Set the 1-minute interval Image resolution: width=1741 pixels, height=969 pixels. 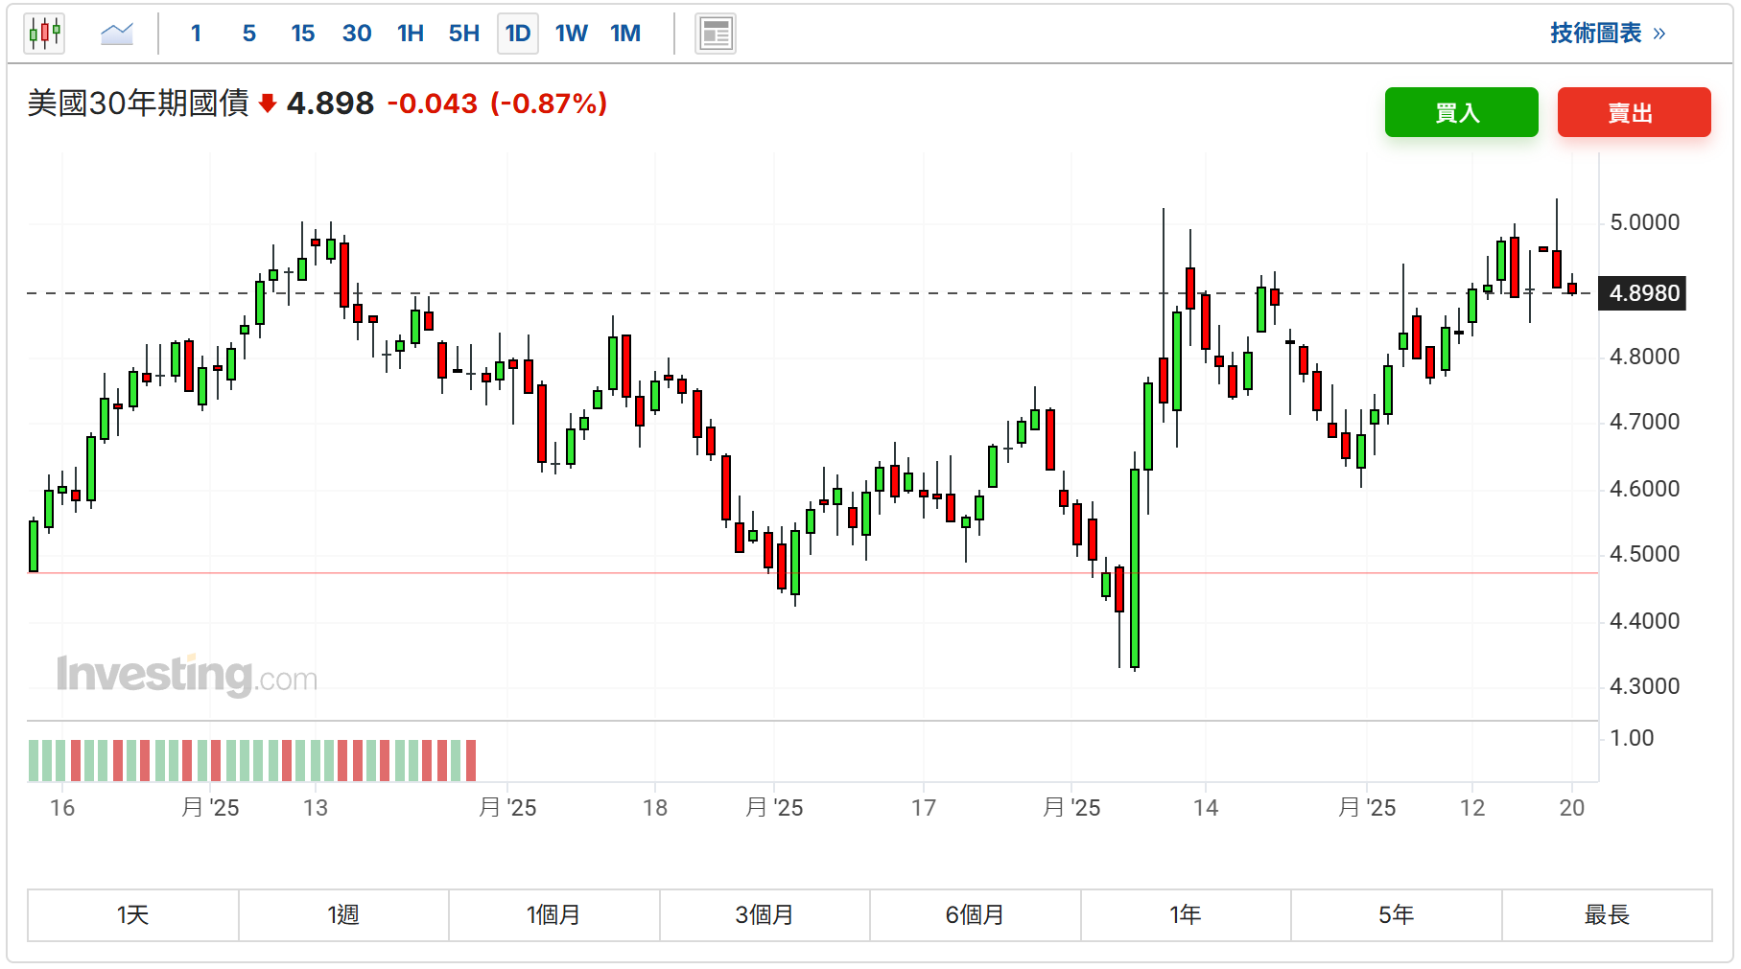coord(196,34)
